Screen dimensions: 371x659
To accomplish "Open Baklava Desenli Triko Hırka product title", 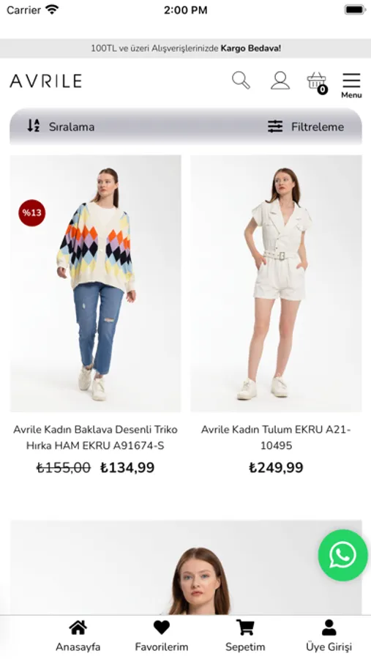I will pos(95,437).
